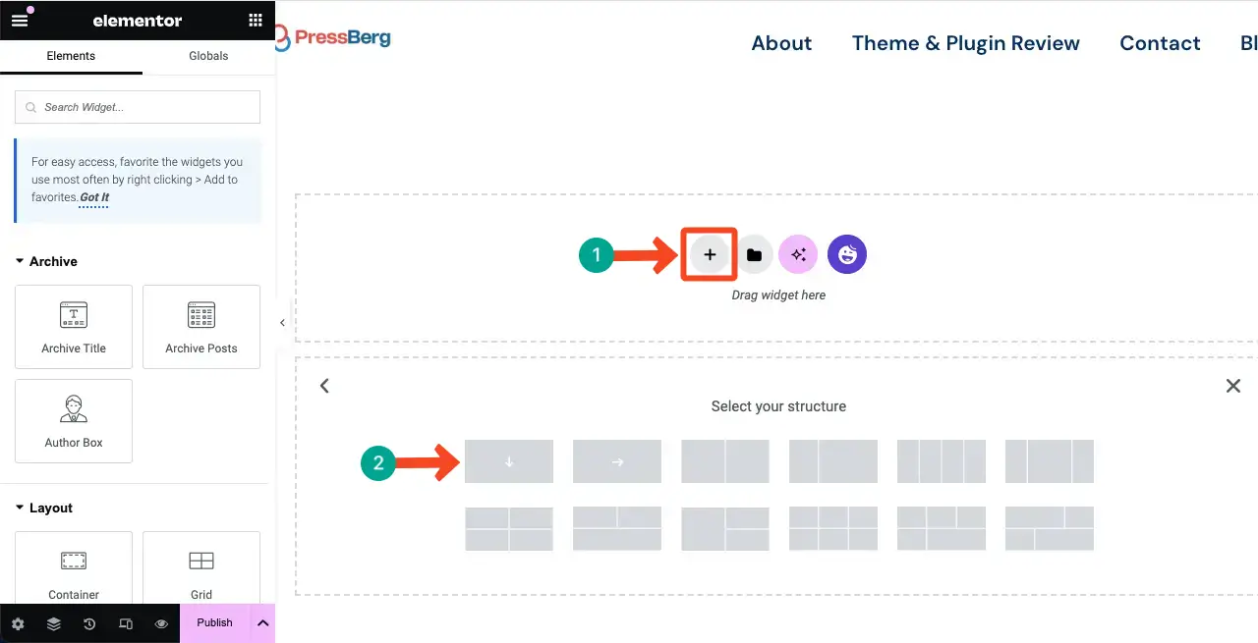Select the down-arrow column structure
The height and width of the screenshot is (643, 1258).
(x=509, y=461)
